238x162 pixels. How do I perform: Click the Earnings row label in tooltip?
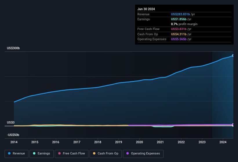143,19
